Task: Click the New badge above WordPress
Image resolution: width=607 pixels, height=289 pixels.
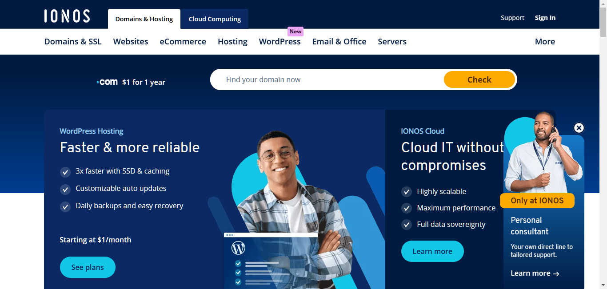Action: coord(296,31)
